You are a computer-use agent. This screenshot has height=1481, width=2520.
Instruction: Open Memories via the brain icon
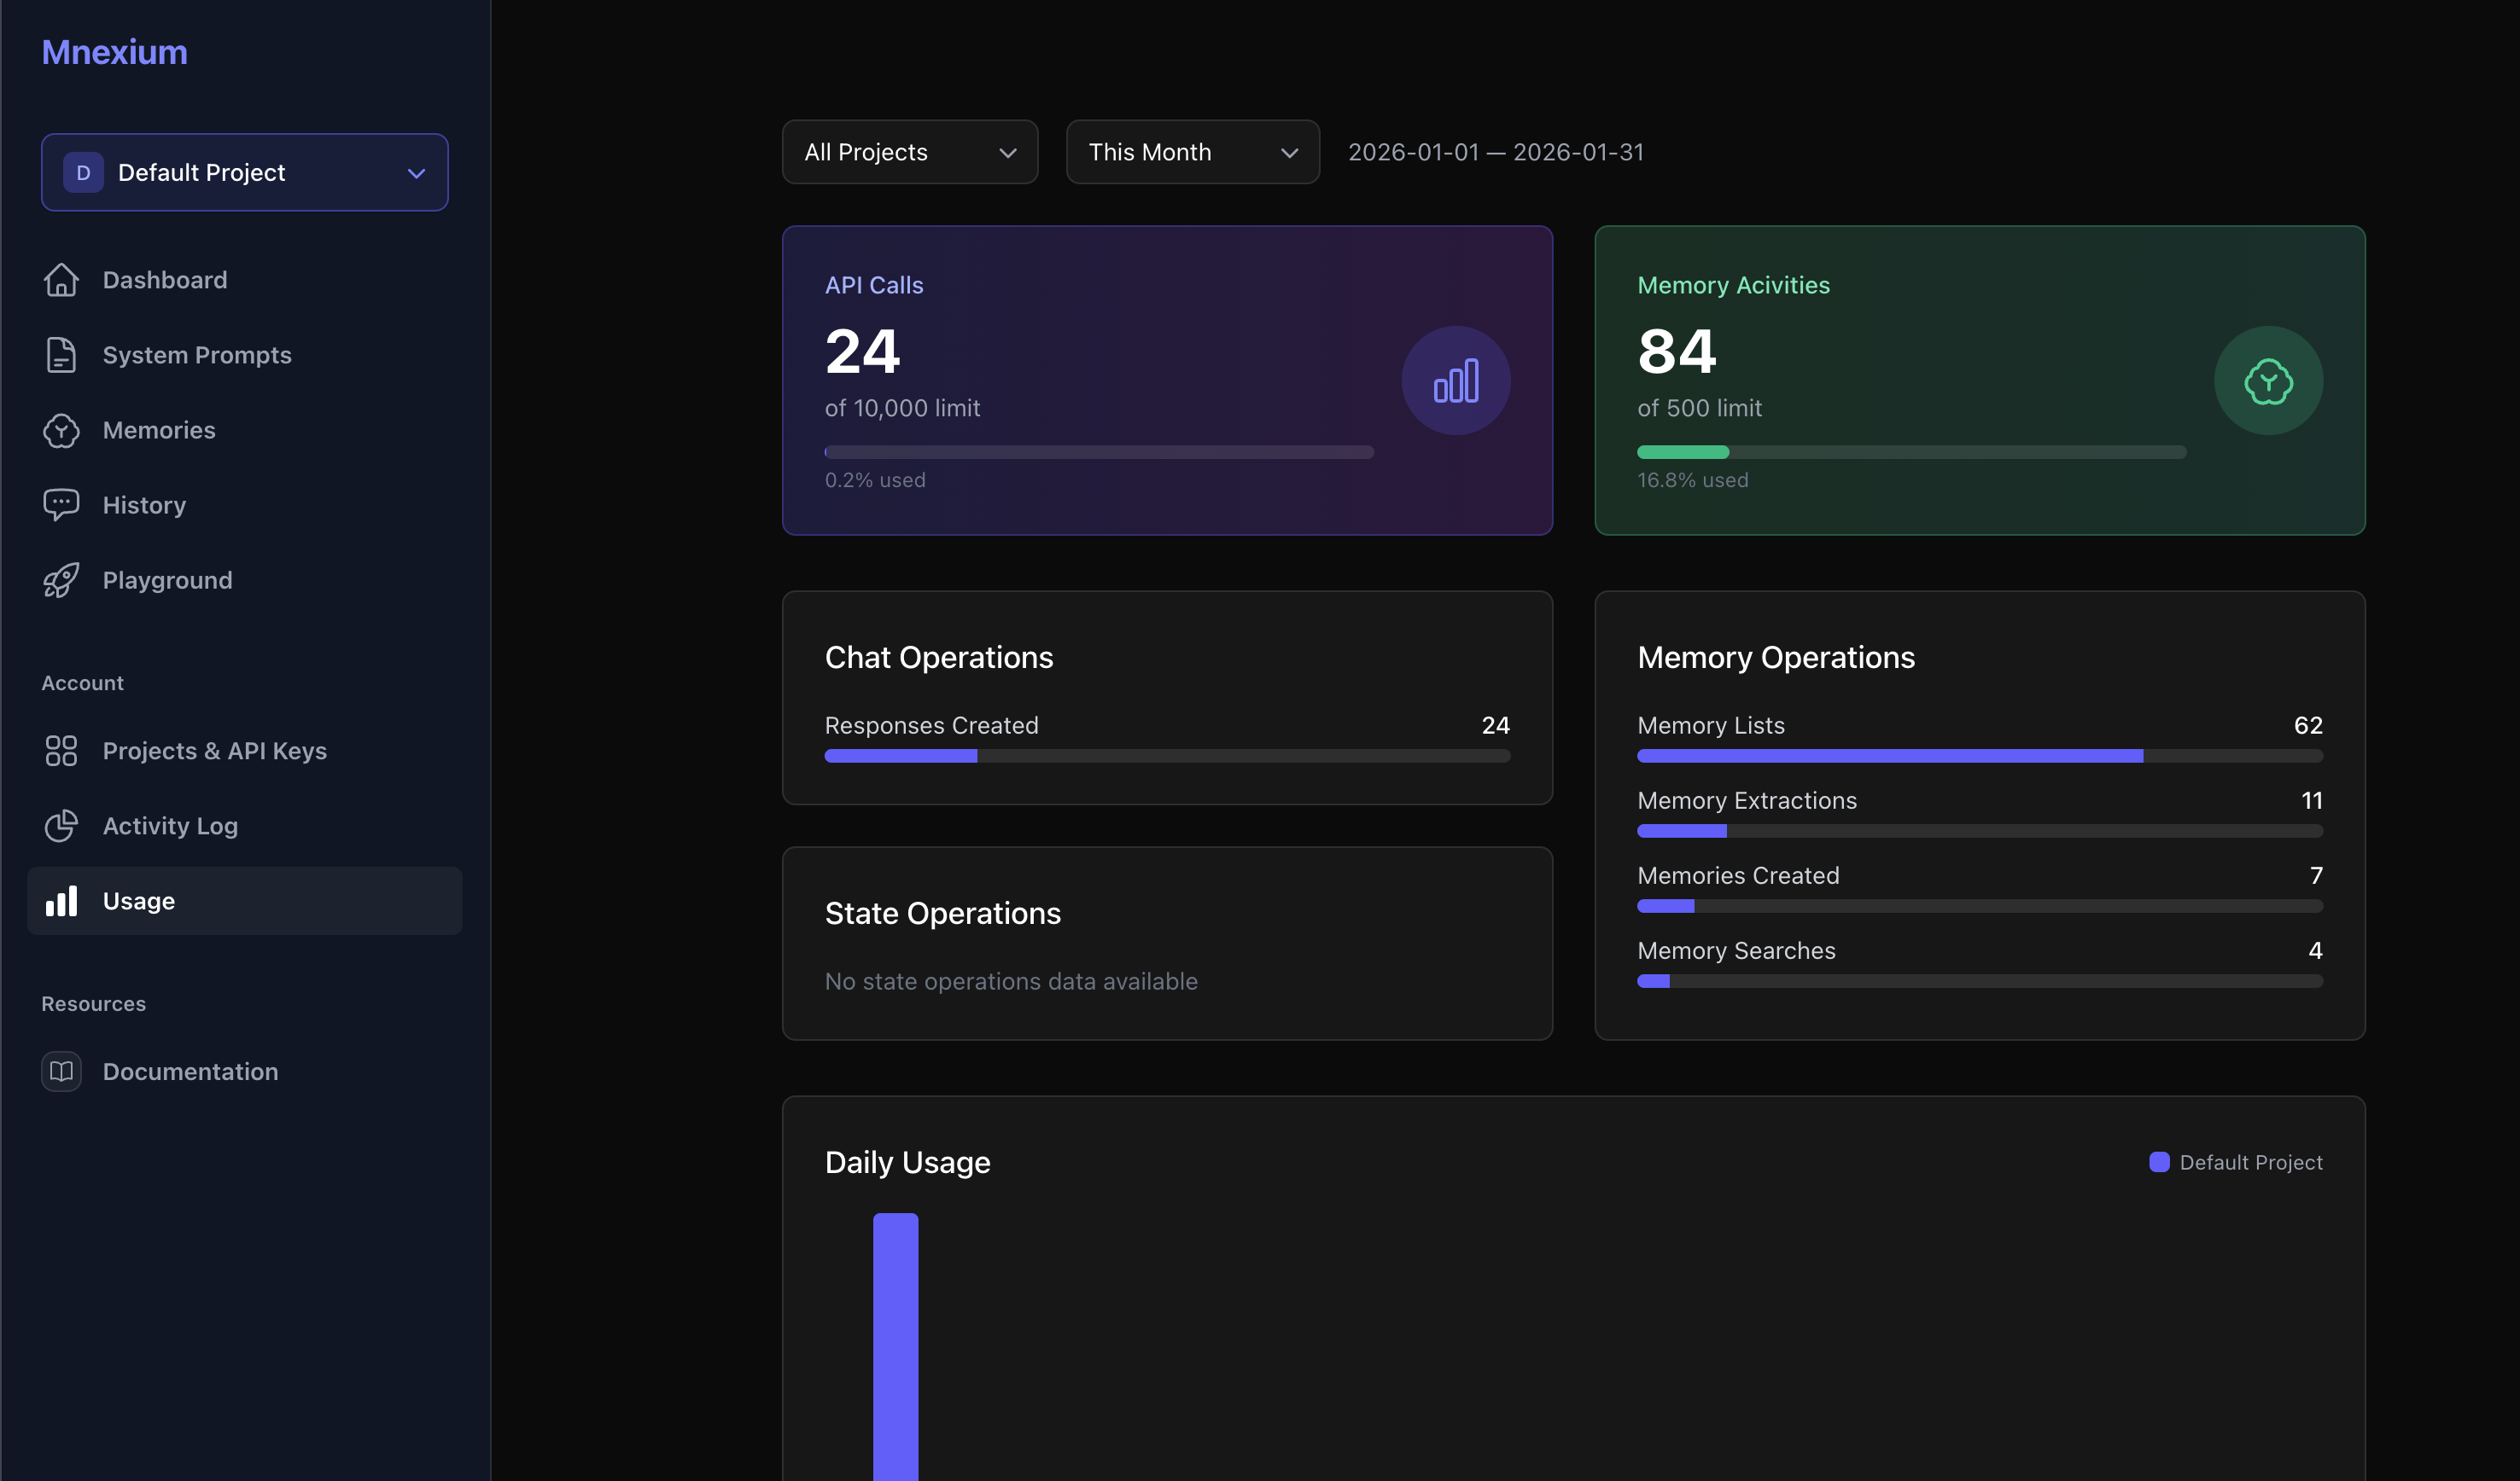[61, 430]
